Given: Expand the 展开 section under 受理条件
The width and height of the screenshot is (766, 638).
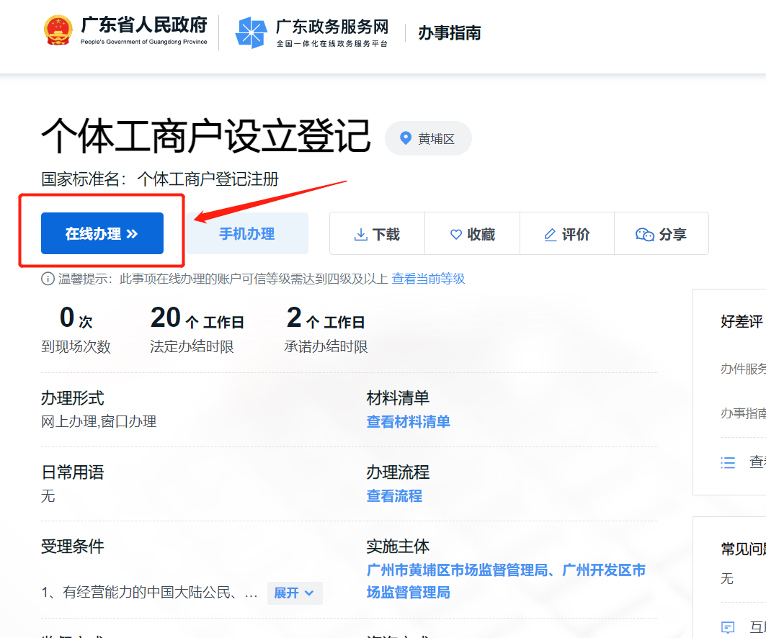Looking at the screenshot, I should (x=294, y=593).
